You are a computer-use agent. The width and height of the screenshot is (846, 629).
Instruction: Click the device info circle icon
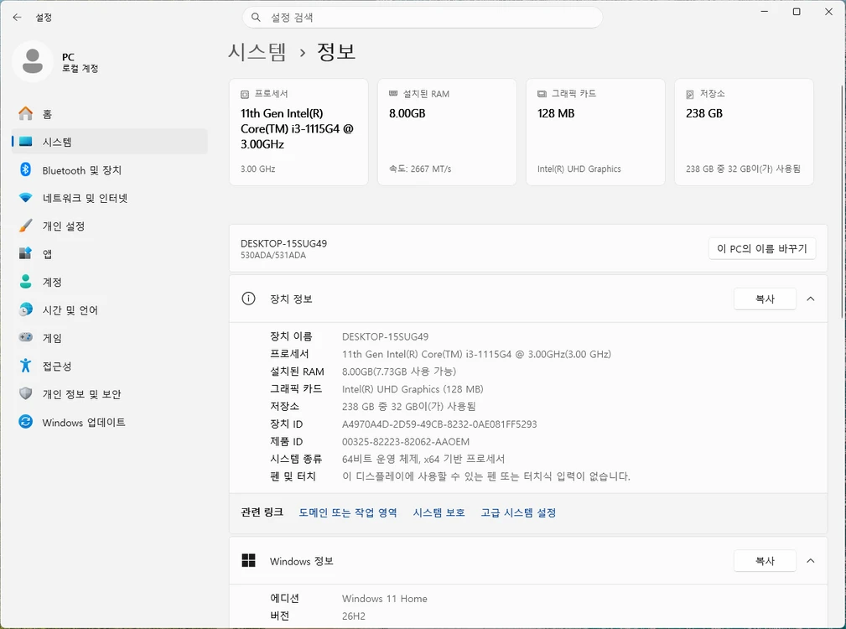(248, 299)
